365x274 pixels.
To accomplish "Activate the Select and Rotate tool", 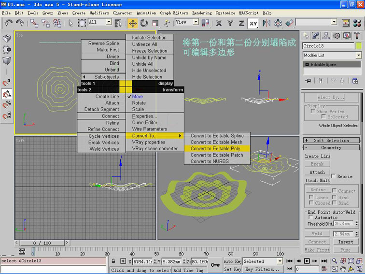I will click(x=144, y=23).
